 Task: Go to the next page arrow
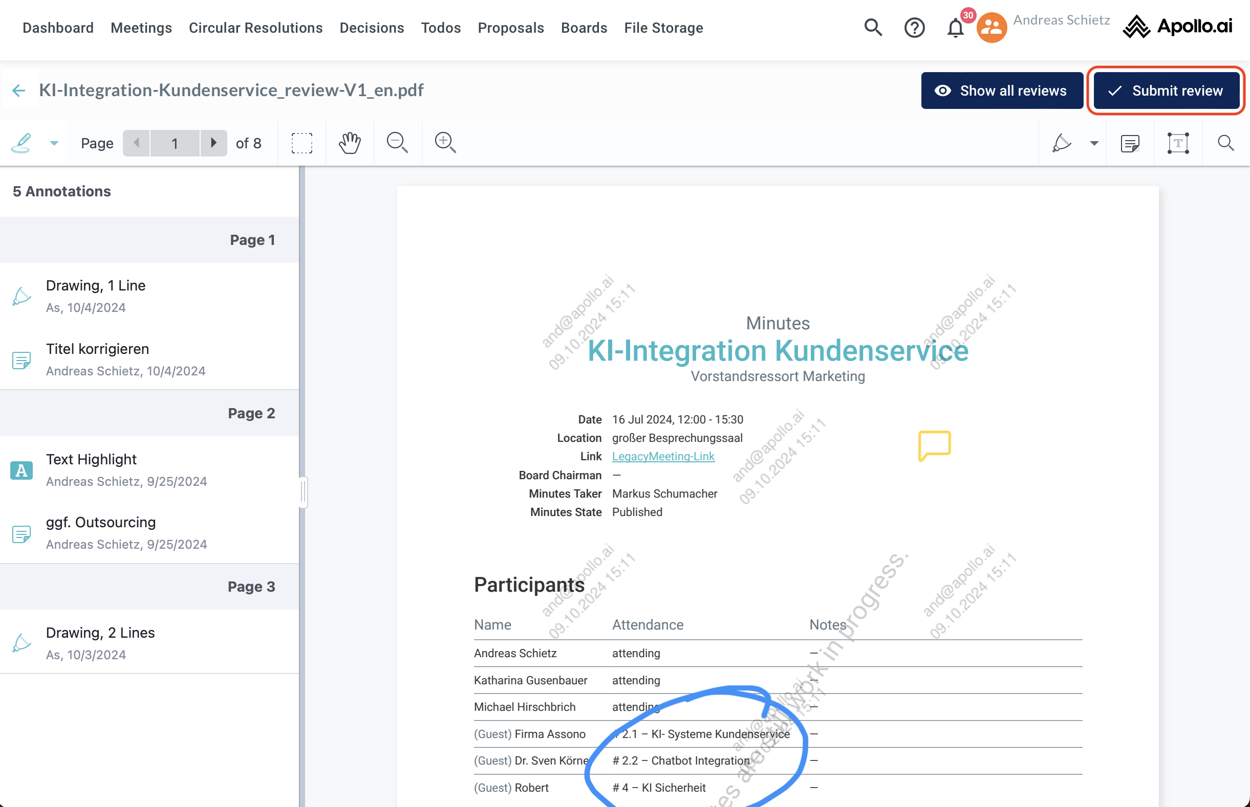coord(213,143)
